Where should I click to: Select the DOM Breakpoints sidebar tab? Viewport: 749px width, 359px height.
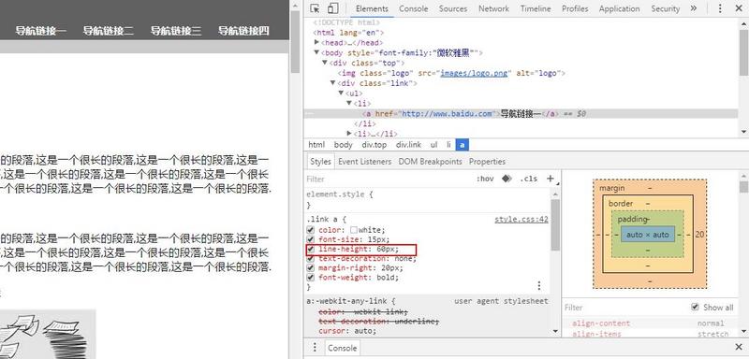click(x=430, y=162)
